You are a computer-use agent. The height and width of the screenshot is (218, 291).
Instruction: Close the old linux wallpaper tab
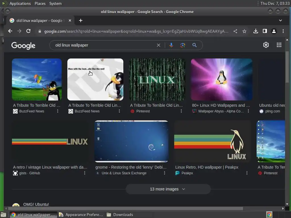[x=70, y=20]
